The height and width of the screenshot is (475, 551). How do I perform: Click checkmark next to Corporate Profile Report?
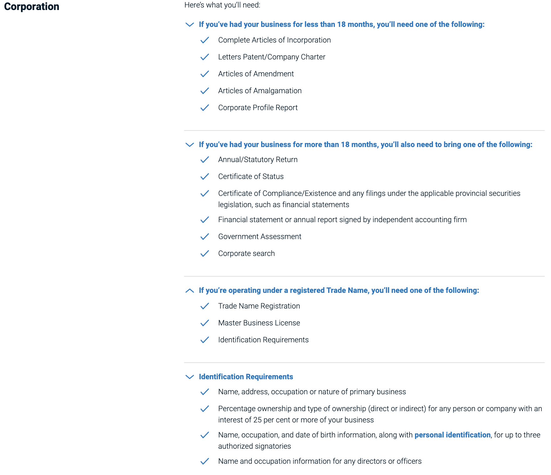tap(205, 108)
